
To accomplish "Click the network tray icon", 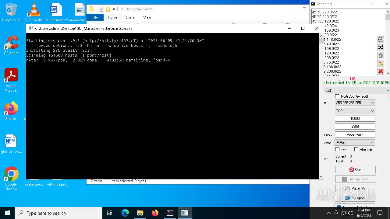I will click(x=343, y=213).
